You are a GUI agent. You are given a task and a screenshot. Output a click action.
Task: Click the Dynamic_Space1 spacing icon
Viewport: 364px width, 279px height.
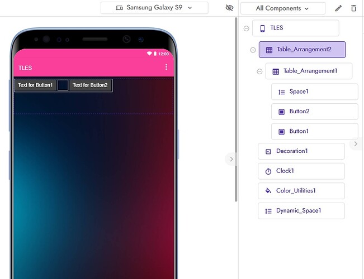(268, 211)
